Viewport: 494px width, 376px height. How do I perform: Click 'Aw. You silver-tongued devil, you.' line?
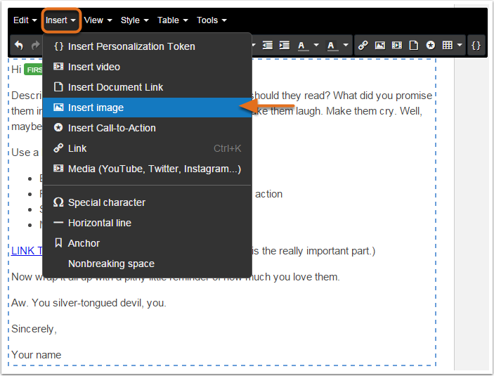(x=89, y=303)
